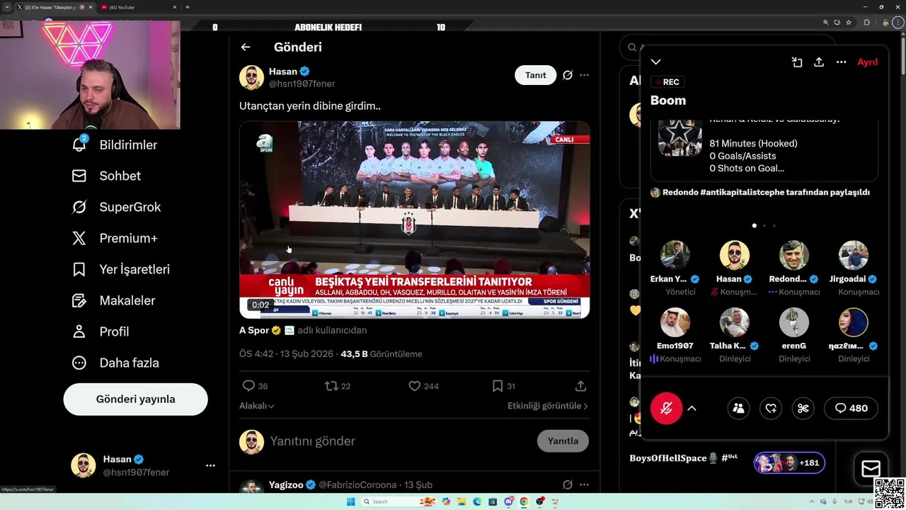Open Space comments showing 480

[x=851, y=408]
